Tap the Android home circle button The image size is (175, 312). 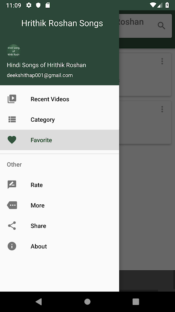(87, 301)
